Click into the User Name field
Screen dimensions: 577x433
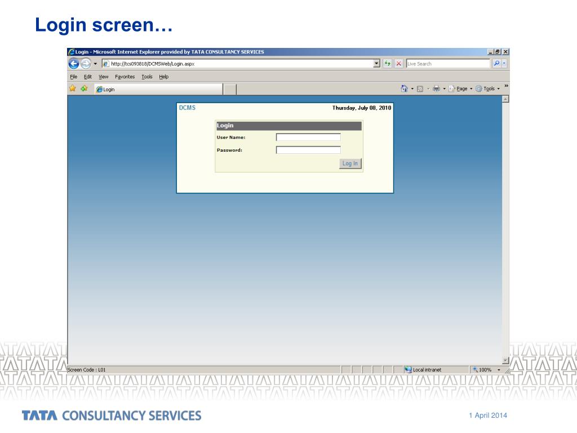(308, 137)
